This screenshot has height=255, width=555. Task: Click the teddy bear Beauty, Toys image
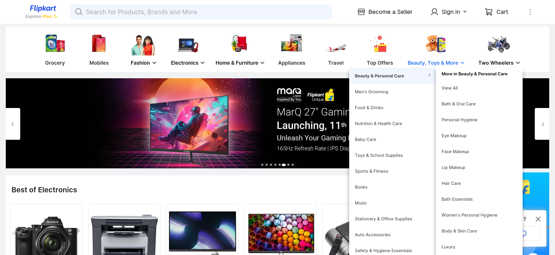tap(436, 44)
